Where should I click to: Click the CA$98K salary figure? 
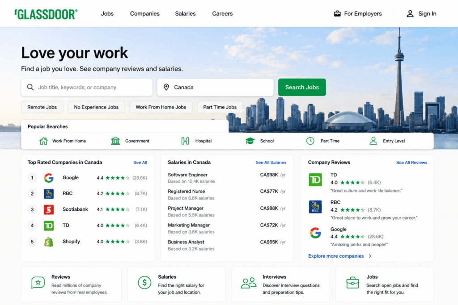tap(269, 175)
